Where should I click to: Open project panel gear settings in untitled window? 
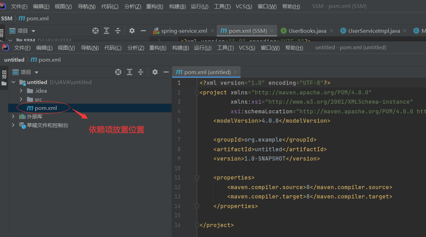click(155, 72)
